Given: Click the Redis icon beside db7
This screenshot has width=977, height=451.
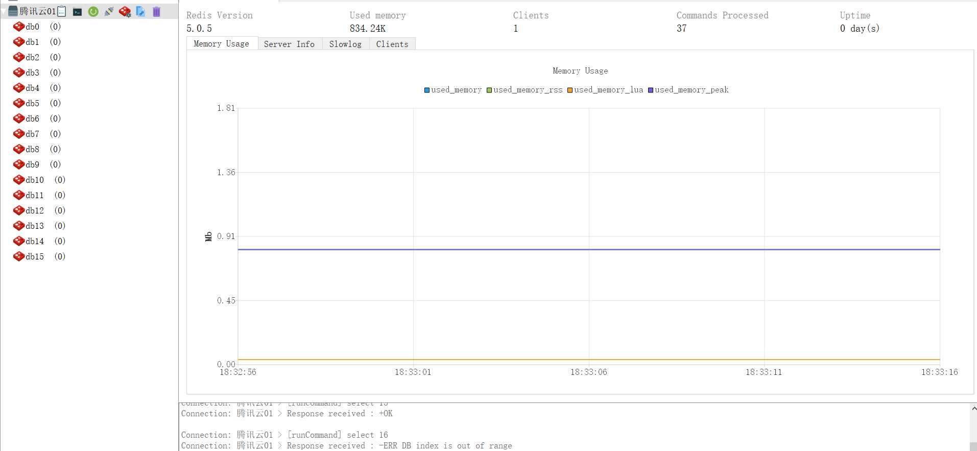Looking at the screenshot, I should click(x=18, y=134).
